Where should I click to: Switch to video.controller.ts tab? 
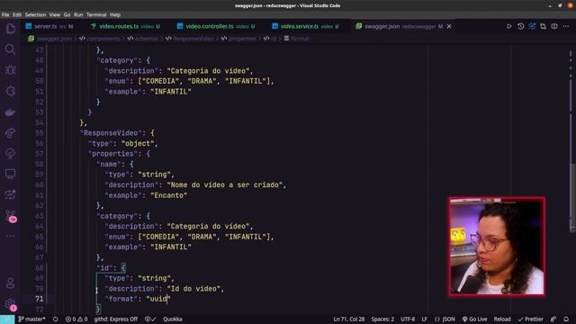(216, 26)
